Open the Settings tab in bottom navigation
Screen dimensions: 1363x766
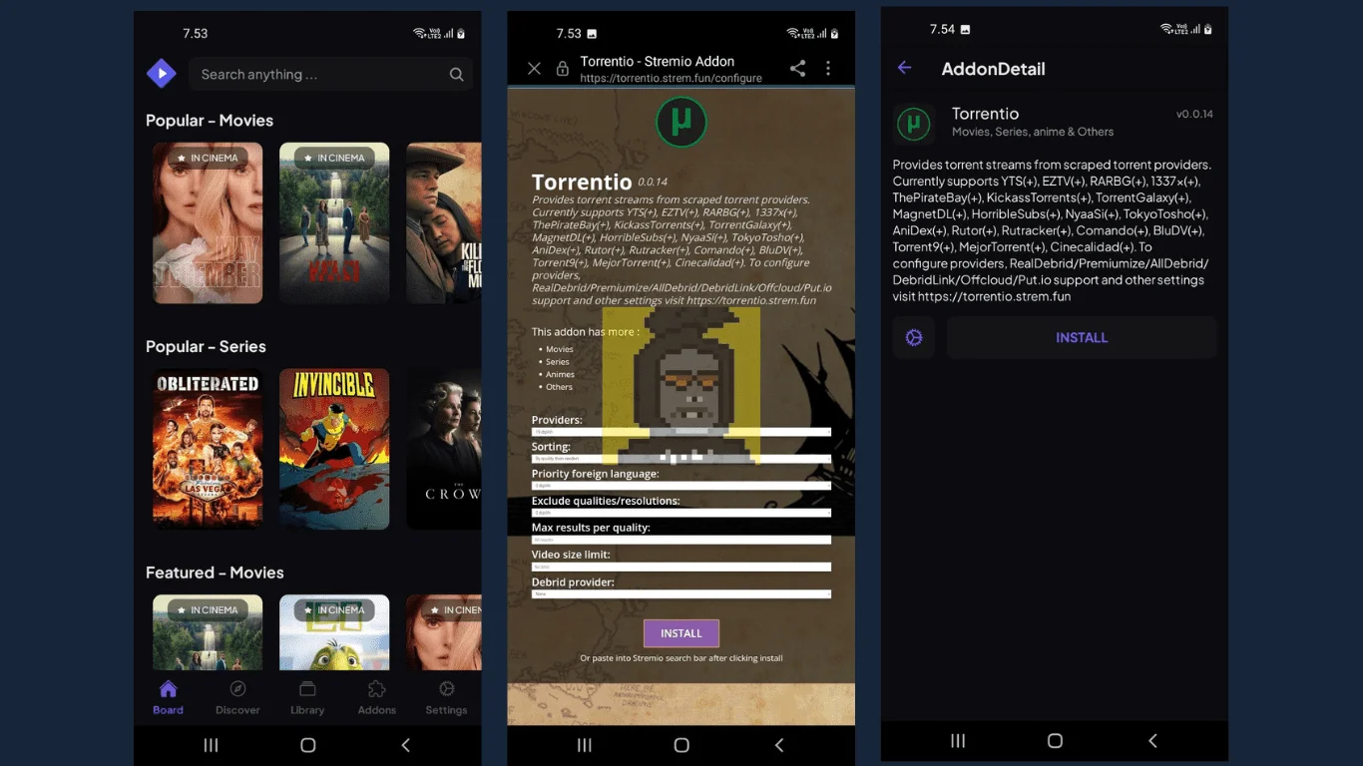(x=446, y=698)
